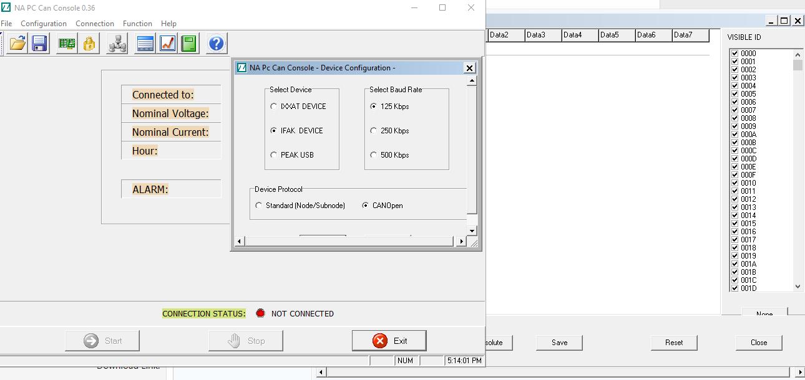This screenshot has width=805, height=380.
Task: Click the Data5 column header
Action: 617,36
